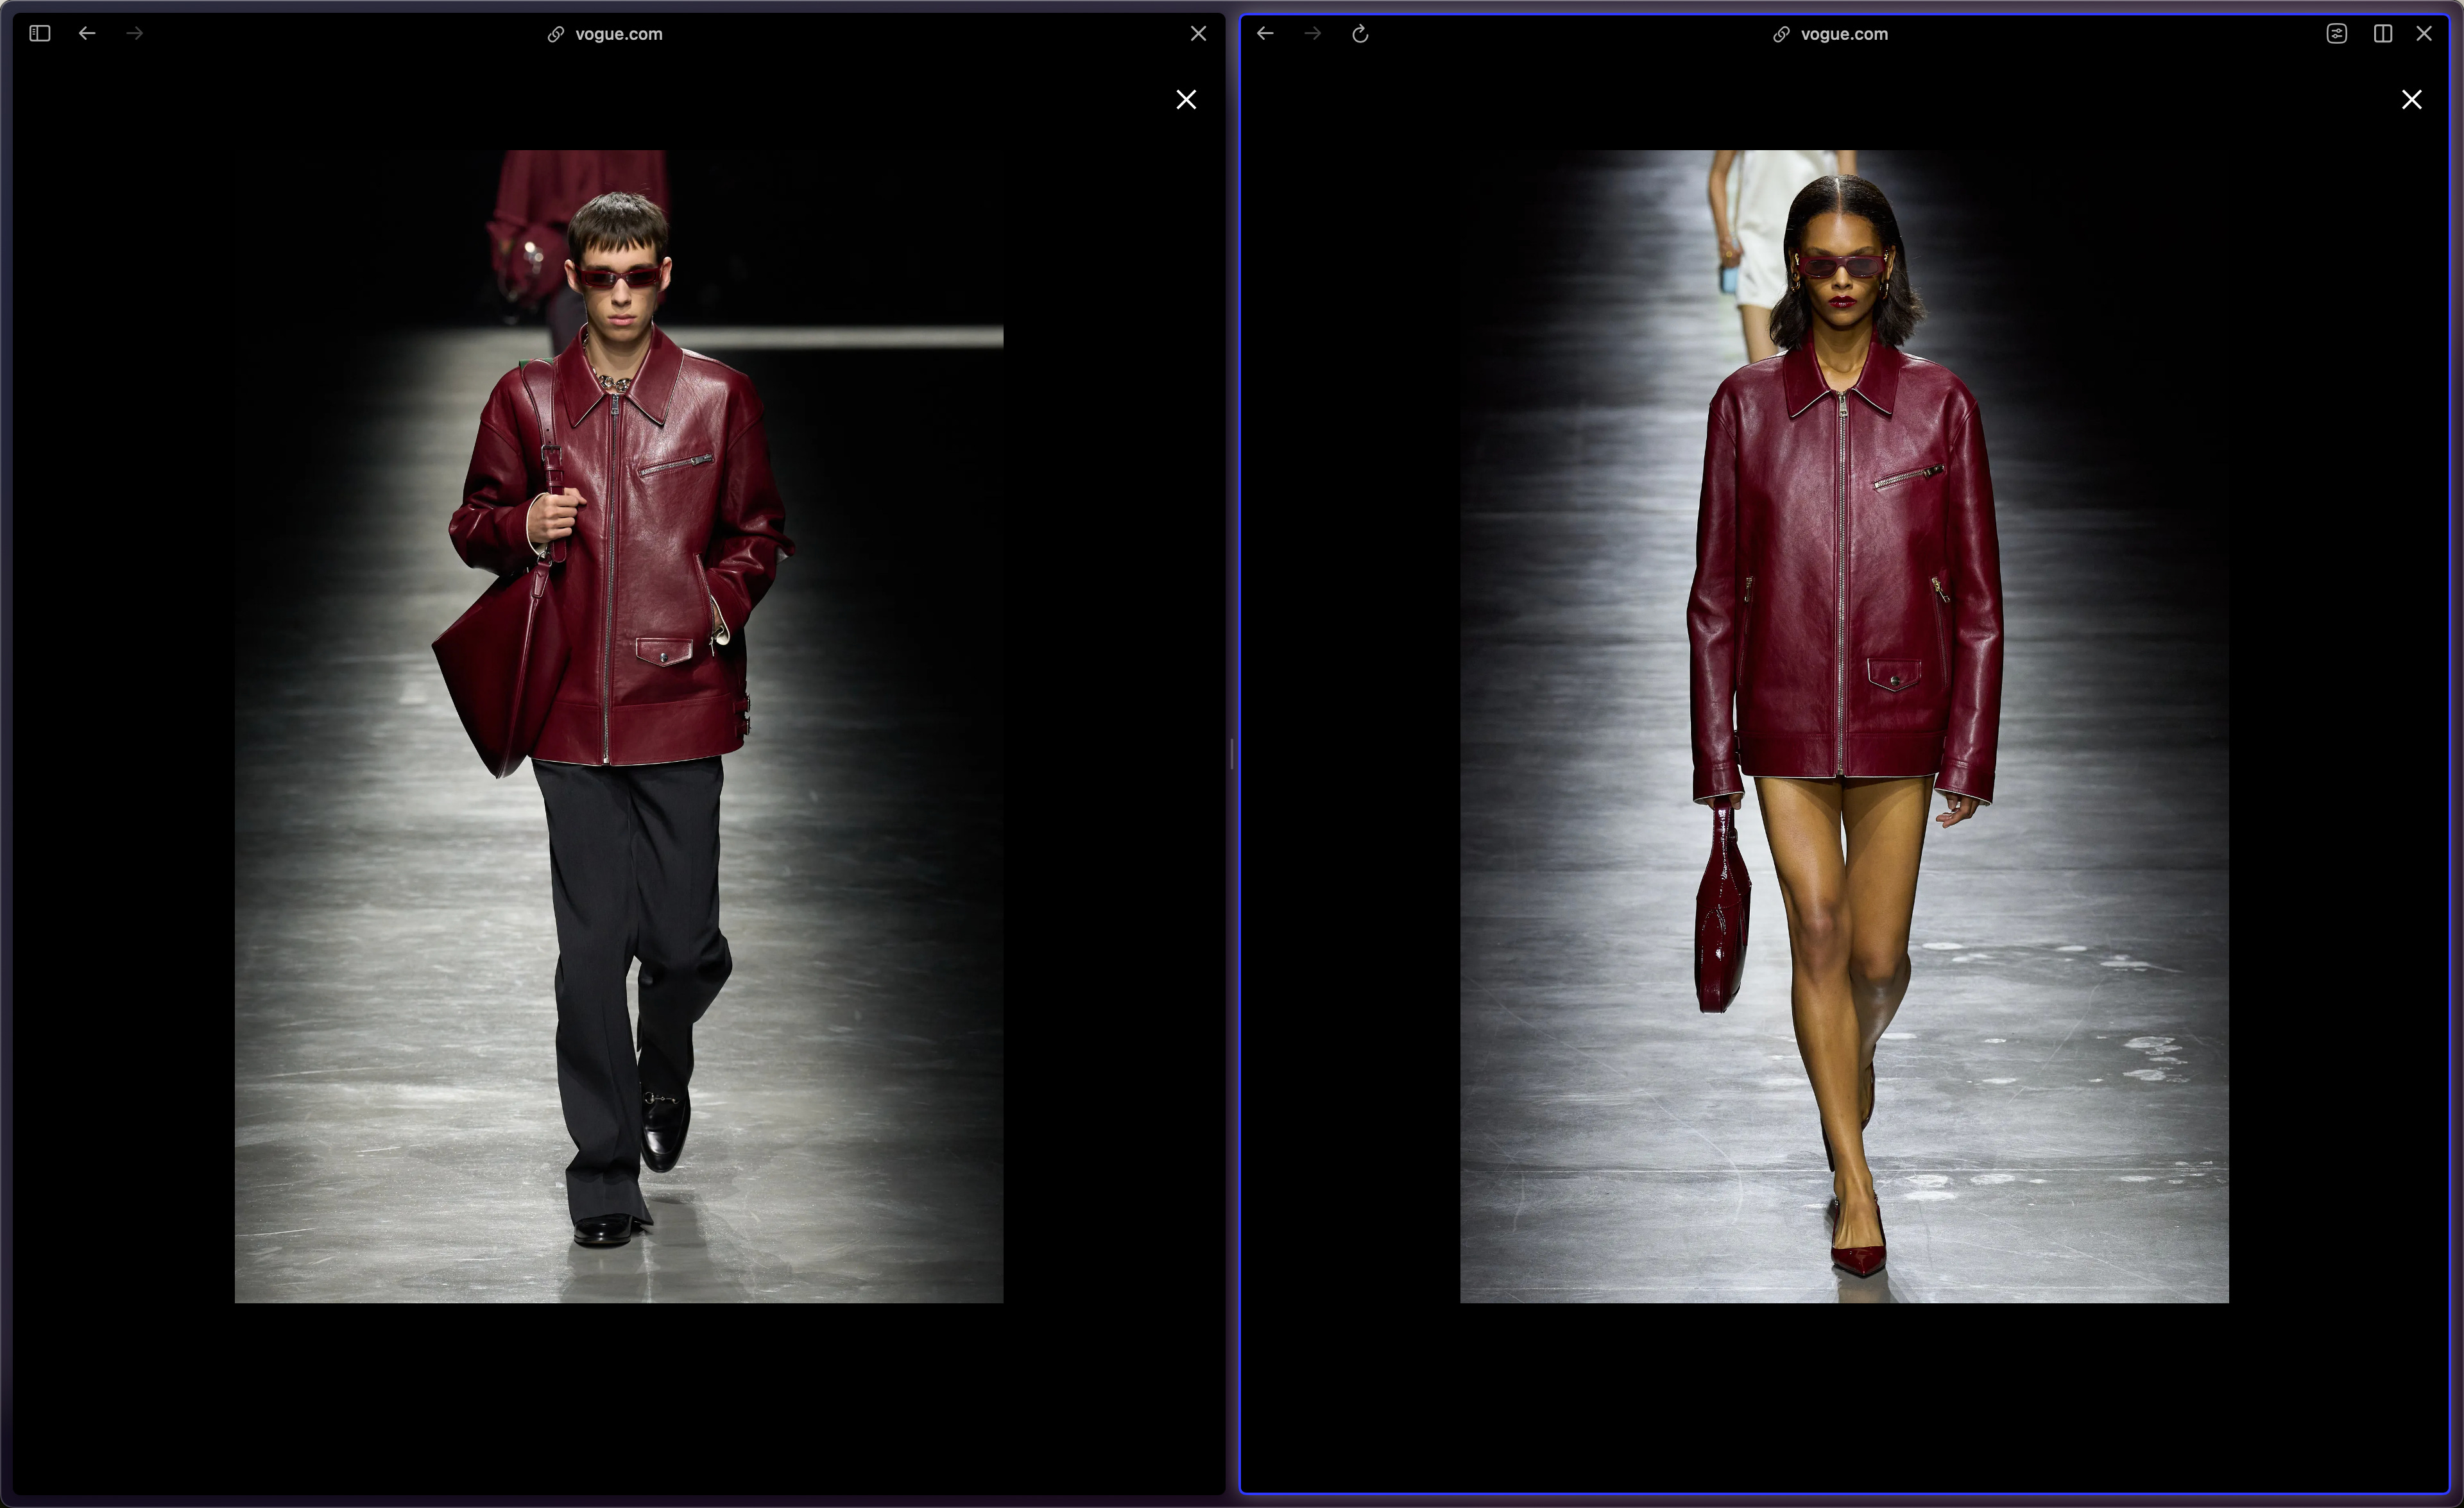Go back in the left split pane
This screenshot has width=2464, height=1508.
[87, 34]
